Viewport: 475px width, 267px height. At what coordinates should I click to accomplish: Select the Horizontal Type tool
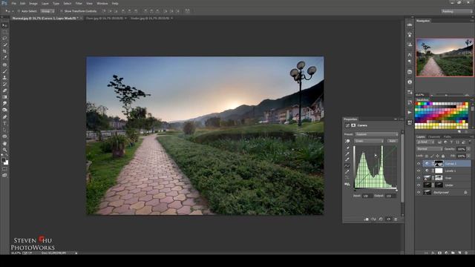(x=4, y=124)
